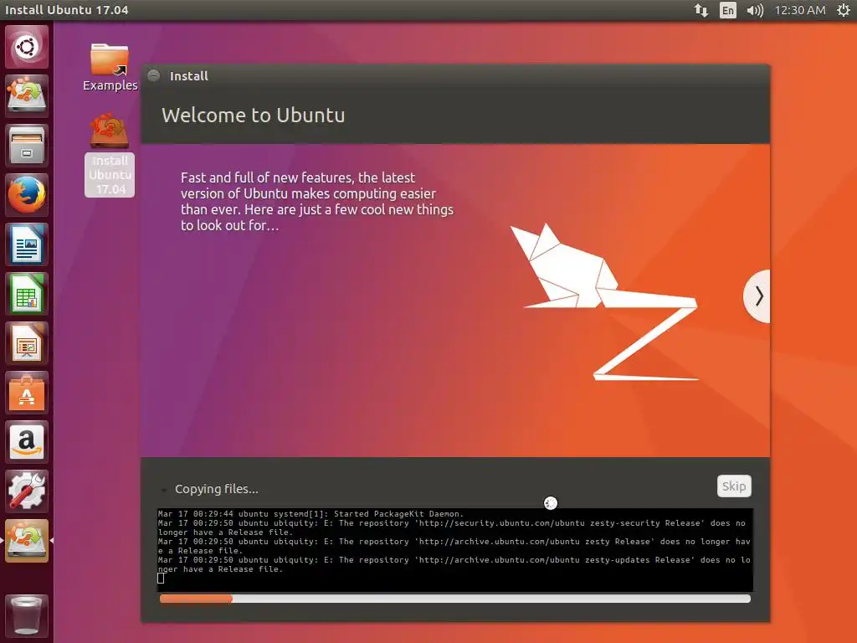Open the En keyboard layout indicator
Image resolution: width=857 pixels, height=643 pixels.
pos(727,10)
